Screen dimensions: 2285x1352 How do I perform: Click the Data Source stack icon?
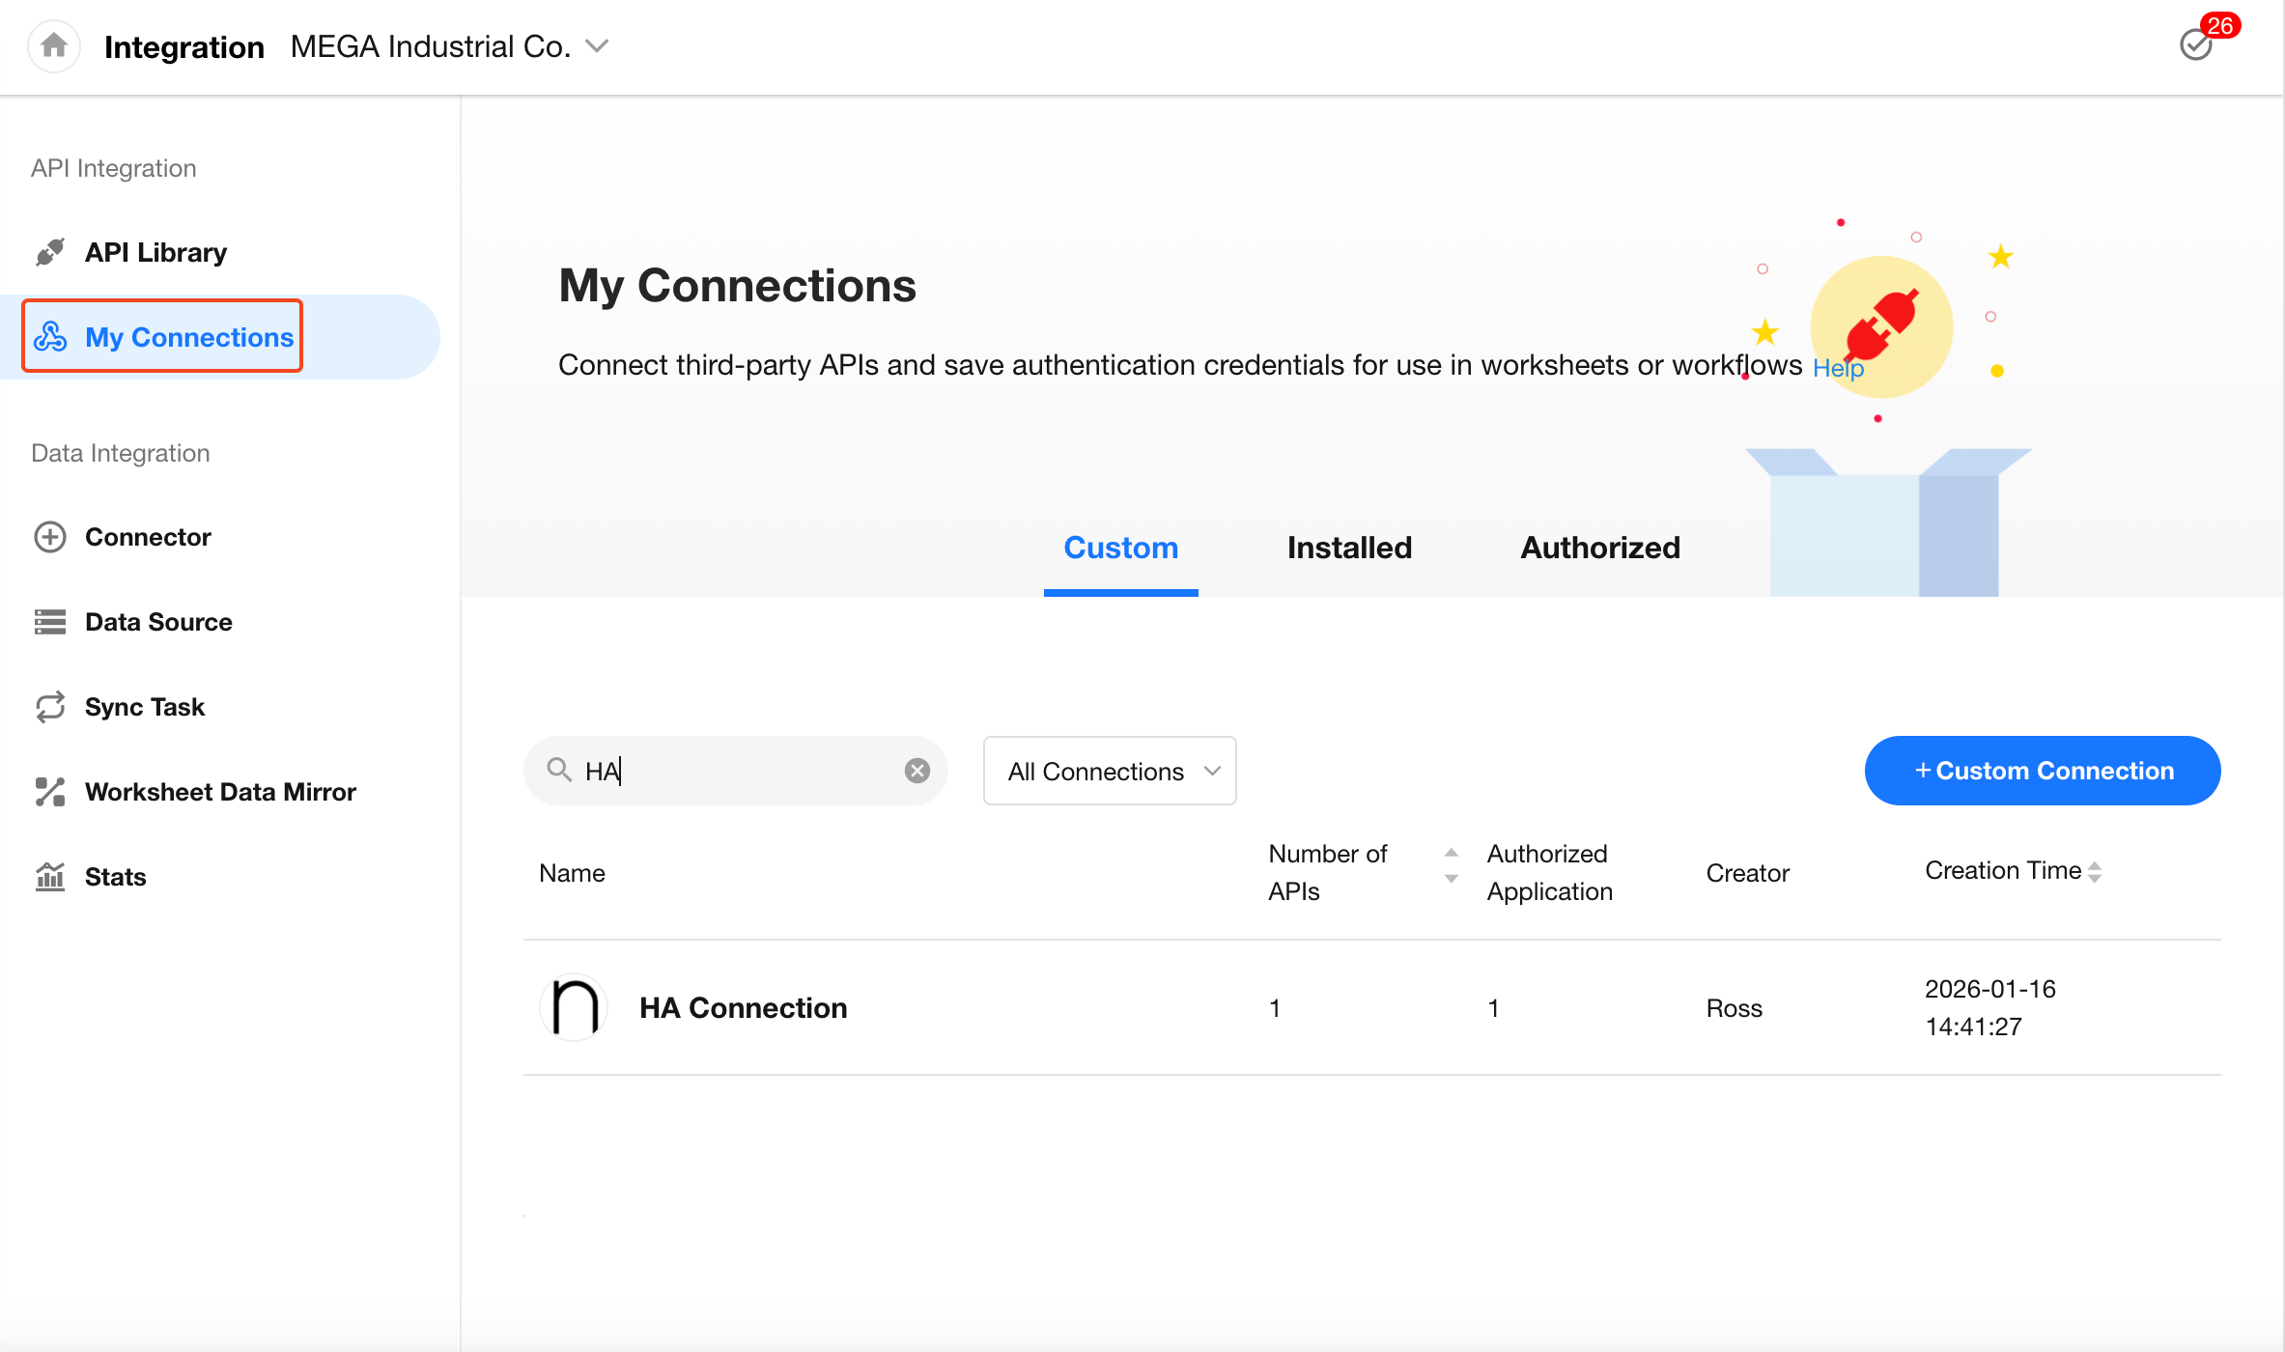(50, 622)
